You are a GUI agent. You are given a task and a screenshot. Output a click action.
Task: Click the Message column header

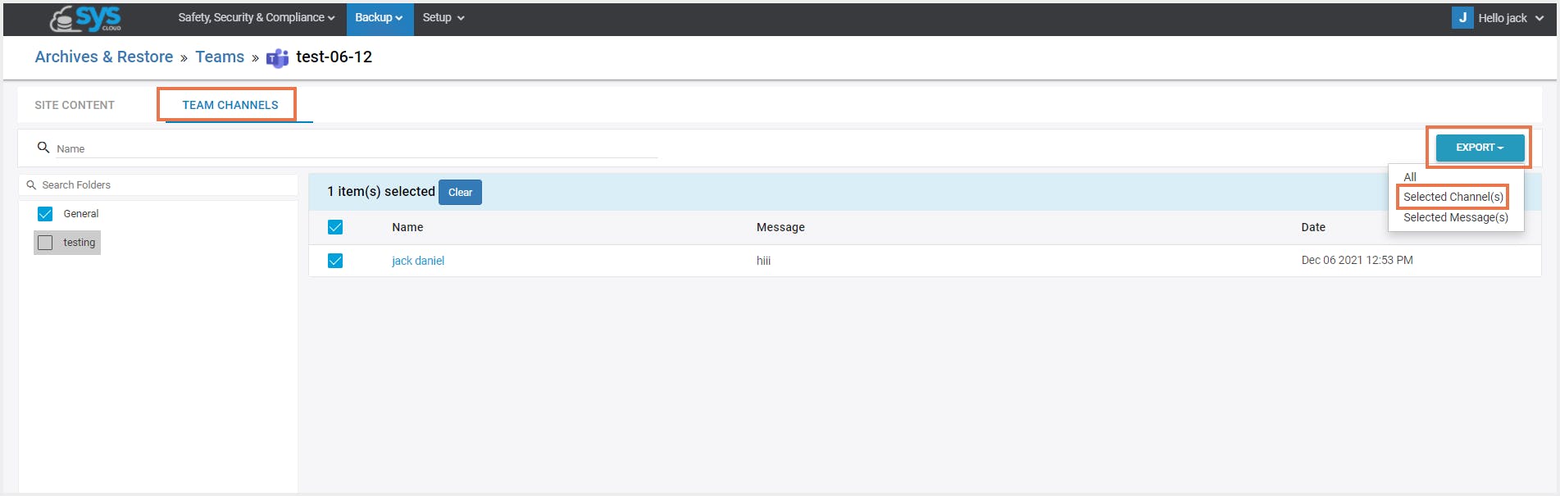780,227
